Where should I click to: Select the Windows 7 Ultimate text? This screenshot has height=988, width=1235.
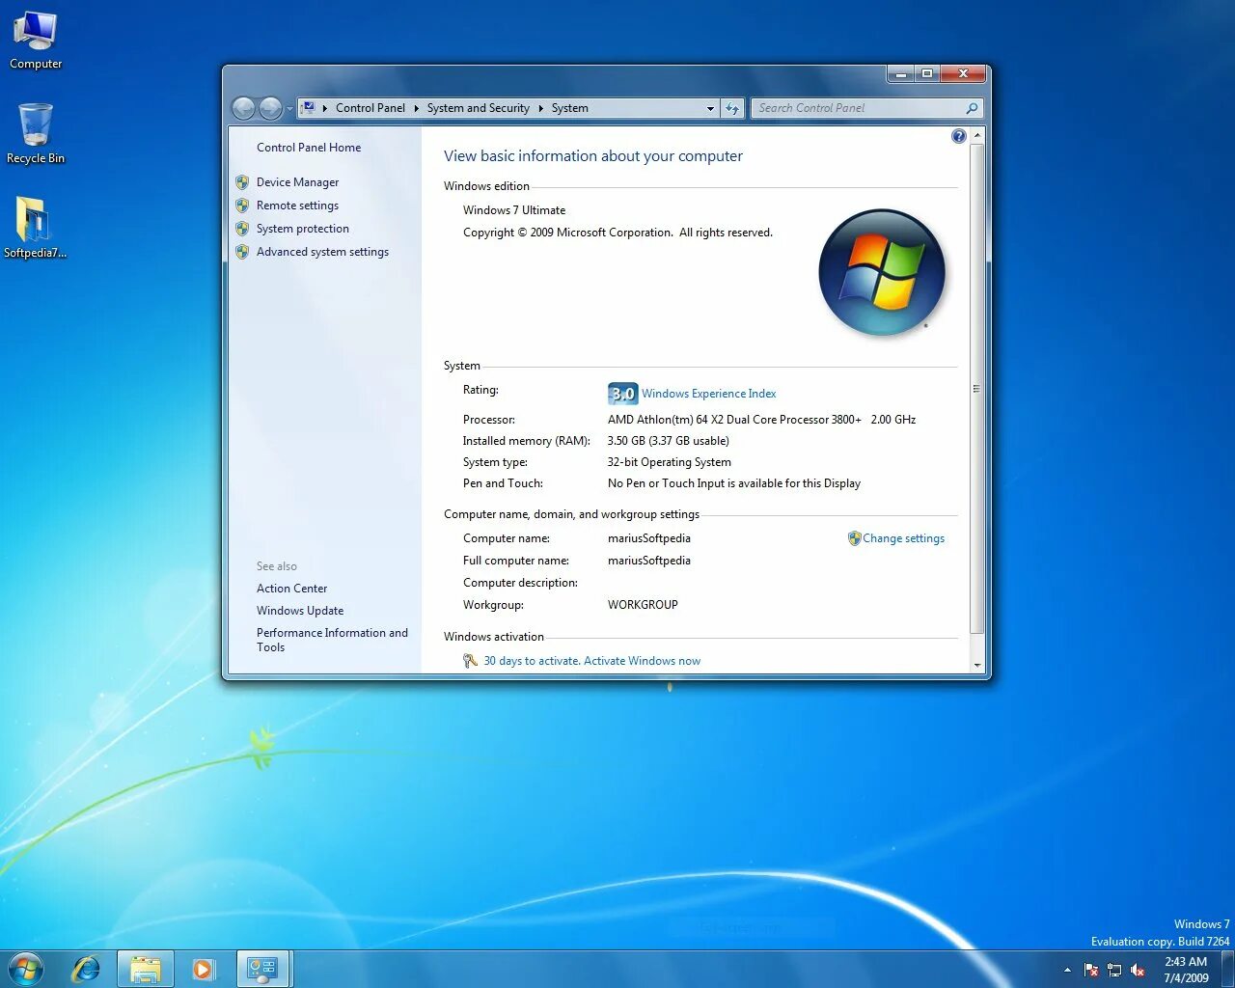point(514,210)
